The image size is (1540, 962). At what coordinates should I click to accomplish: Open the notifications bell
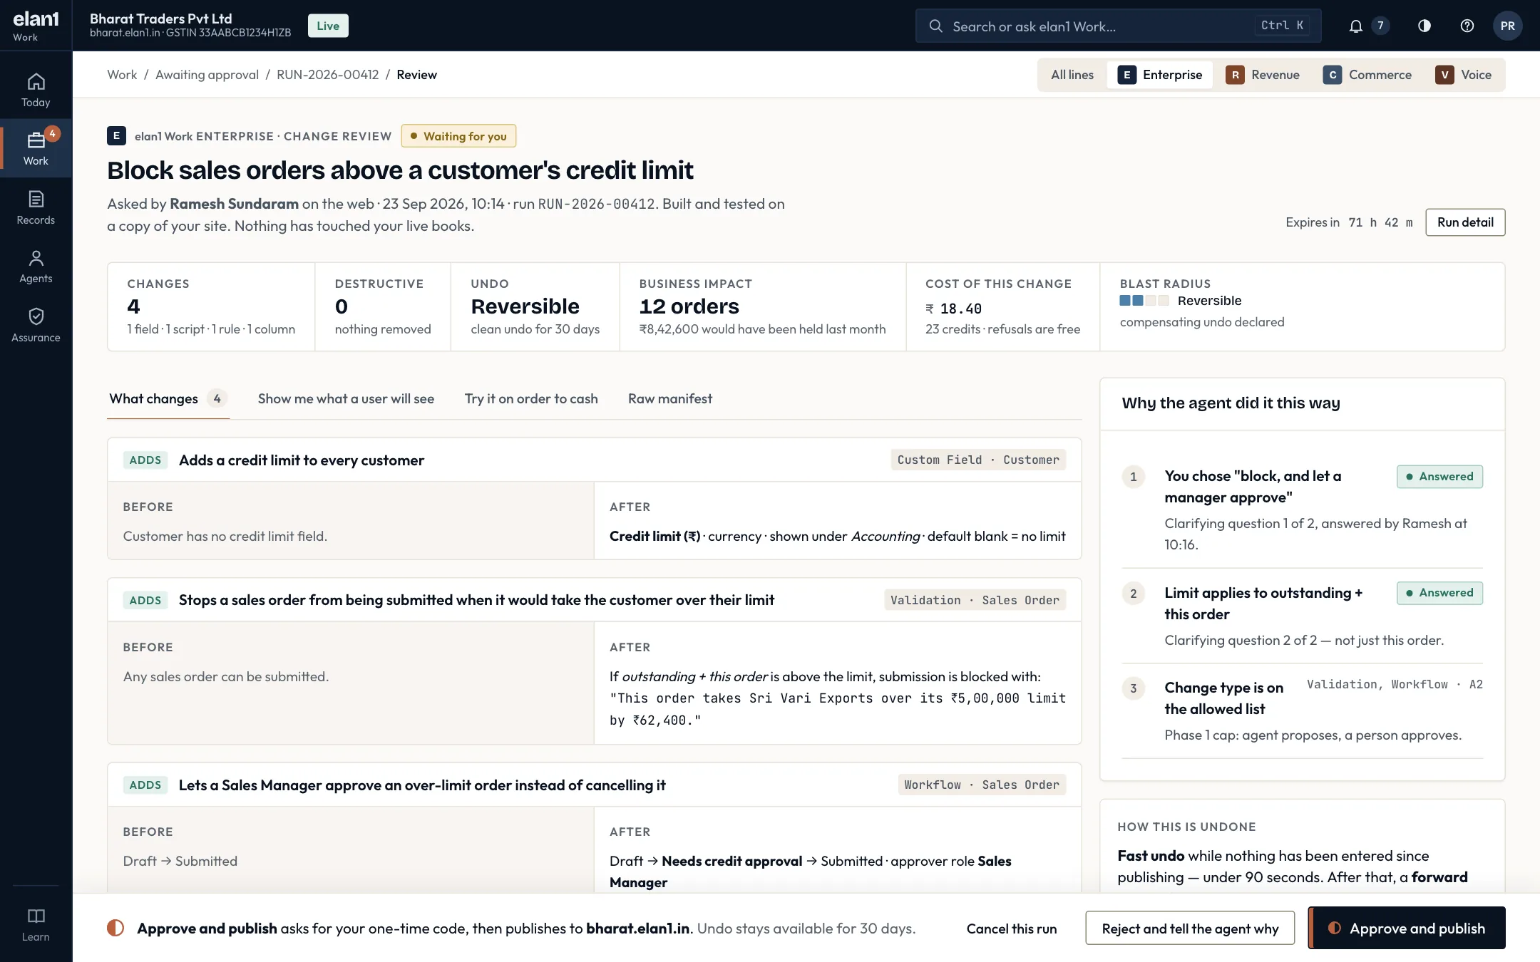1355,26
